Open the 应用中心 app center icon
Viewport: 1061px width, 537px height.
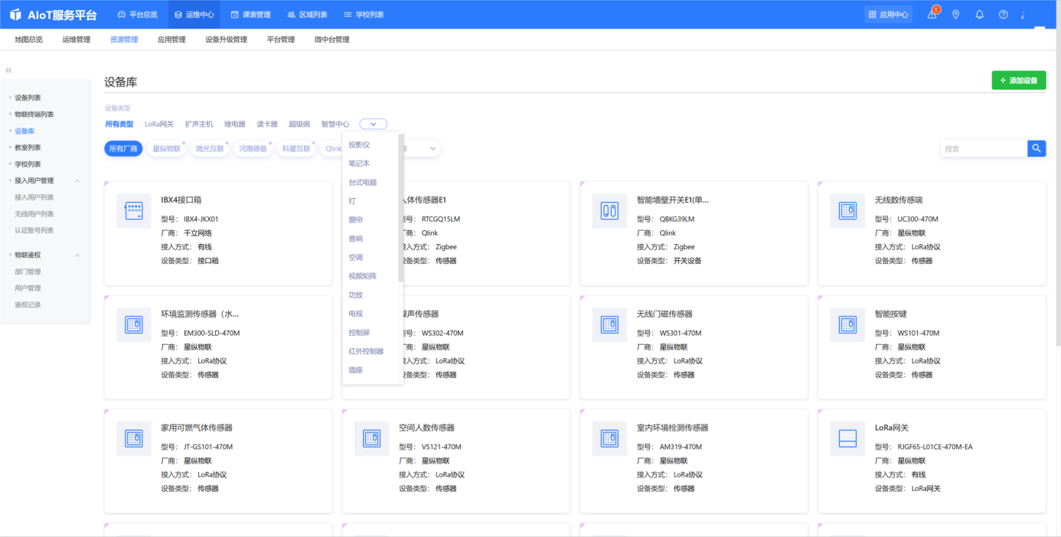click(887, 14)
